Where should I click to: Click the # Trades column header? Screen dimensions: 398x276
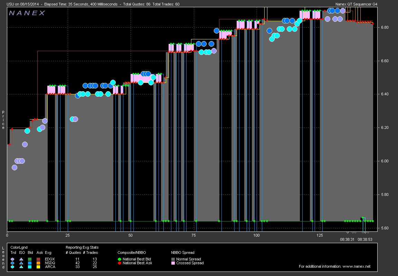91,253
